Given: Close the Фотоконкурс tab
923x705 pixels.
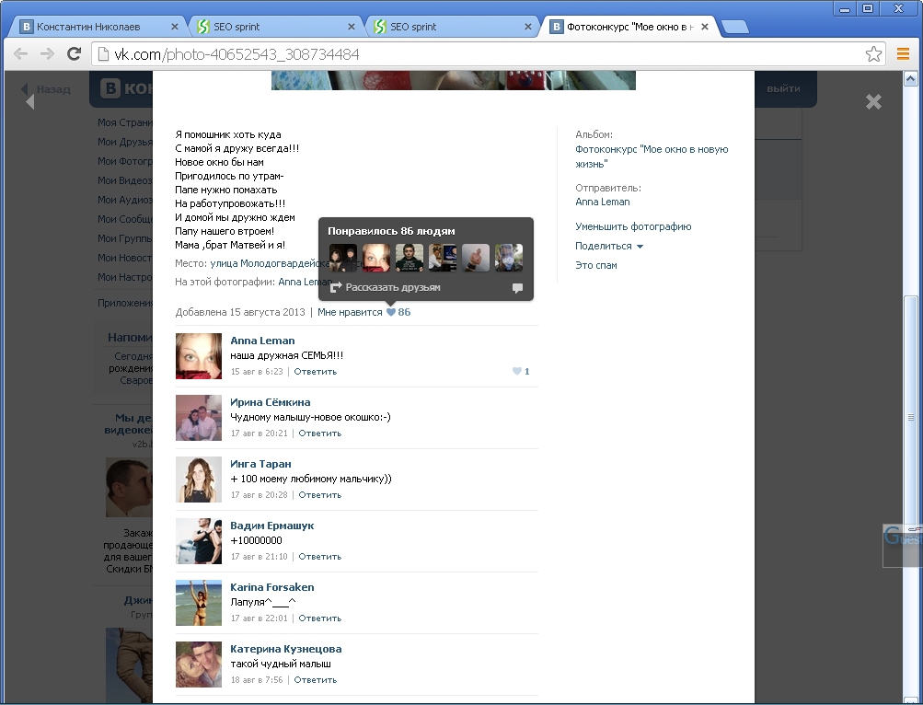Looking at the screenshot, I should 705,27.
